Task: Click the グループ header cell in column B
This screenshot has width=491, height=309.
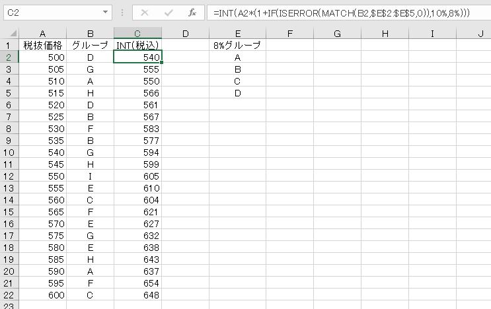Action: coord(90,46)
